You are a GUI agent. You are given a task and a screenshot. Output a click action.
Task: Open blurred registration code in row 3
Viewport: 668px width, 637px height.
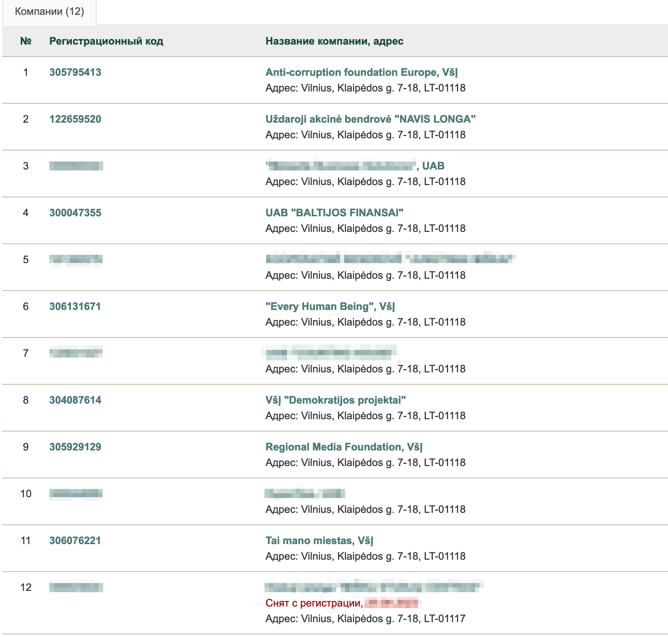pyautogui.click(x=76, y=166)
